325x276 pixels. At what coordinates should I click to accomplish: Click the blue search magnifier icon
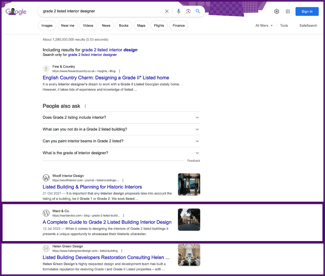point(198,11)
